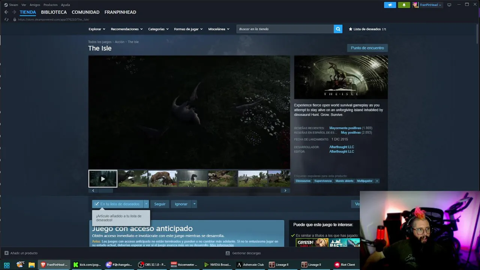Select the Supervivencia tag
This screenshot has height=270, width=480.
click(x=323, y=181)
